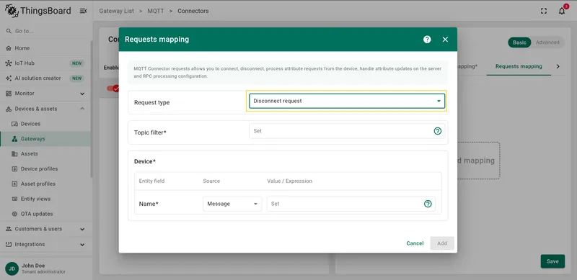Expand the Monitor menu section

(x=82, y=94)
